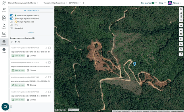The height and width of the screenshot is (112, 184).
Task: Dismiss the 2022-05-25 vegetation drop notification
Action: (31, 100)
